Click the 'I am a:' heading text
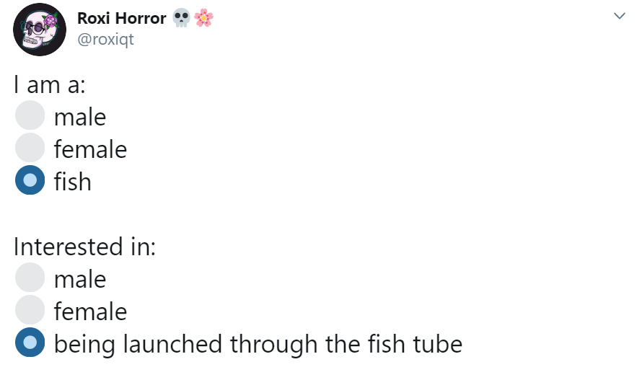 (50, 84)
